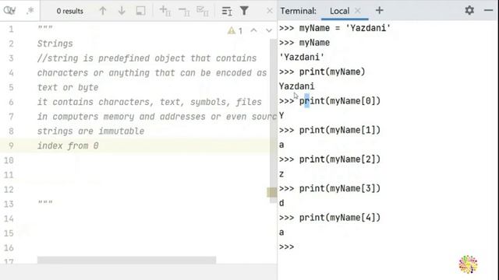Hide the terminal tool window
This screenshot has height=280, width=499.
pyautogui.click(x=489, y=10)
